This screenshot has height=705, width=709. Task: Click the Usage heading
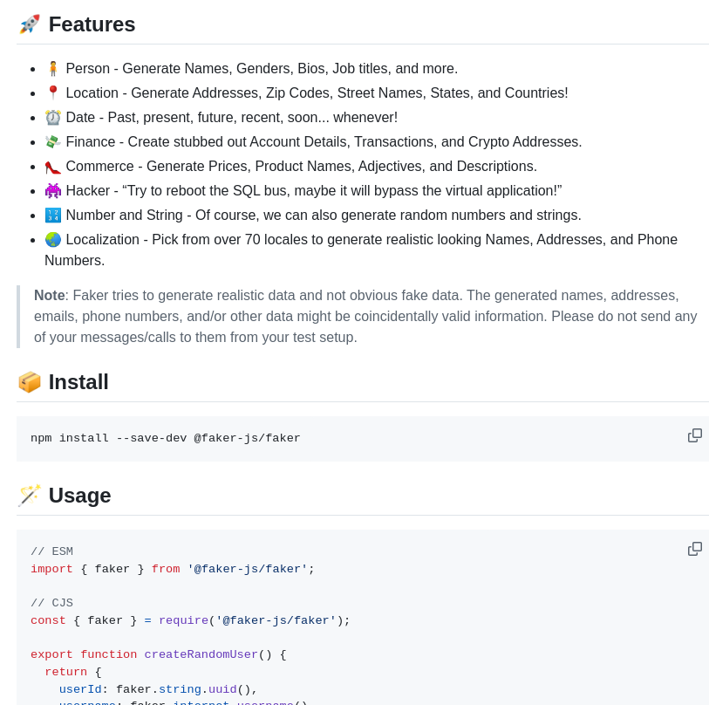(x=79, y=496)
